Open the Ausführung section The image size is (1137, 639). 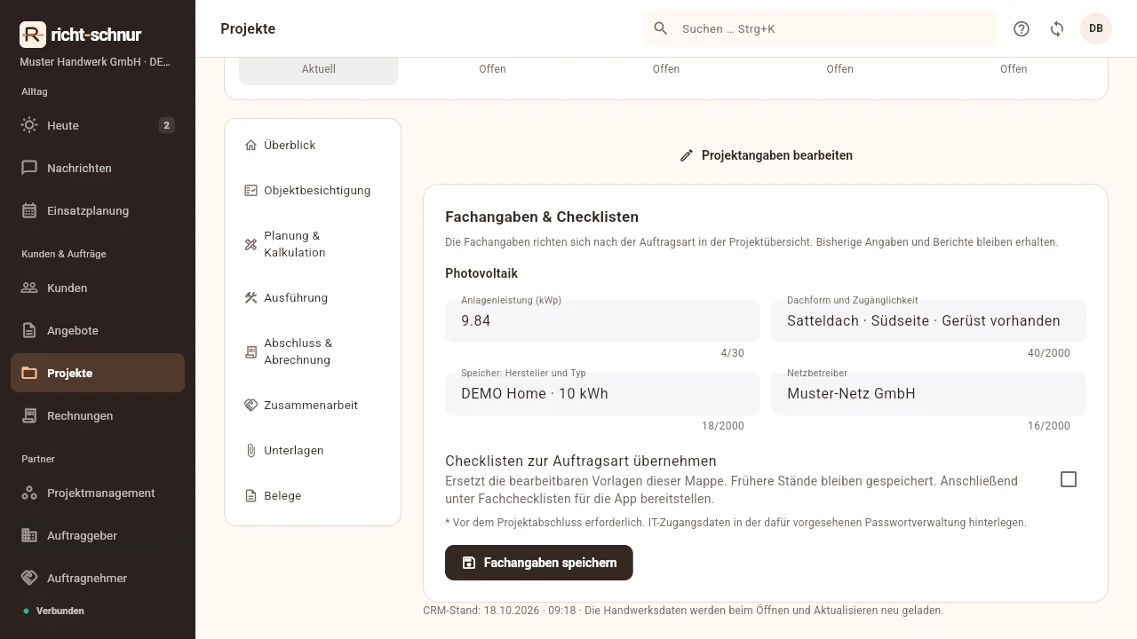313,297
